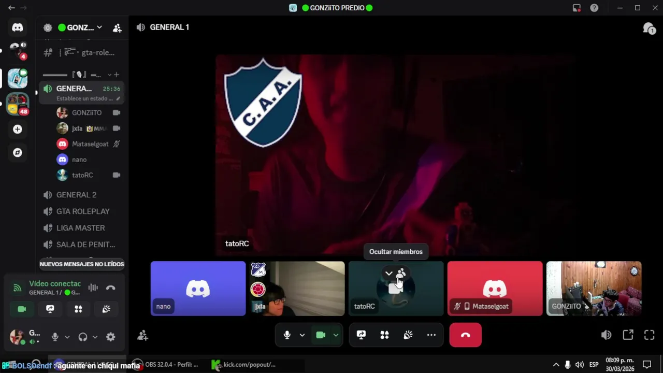The height and width of the screenshot is (373, 663).
Task: Open Windows volume control in system tray
Action: pyautogui.click(x=579, y=365)
